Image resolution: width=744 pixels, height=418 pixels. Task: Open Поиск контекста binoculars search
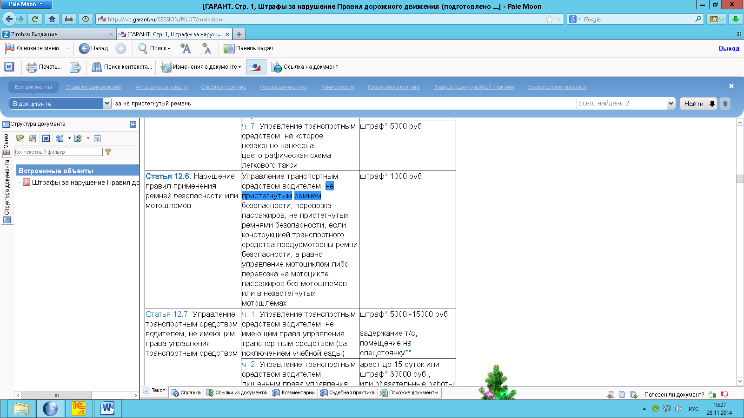[121, 67]
